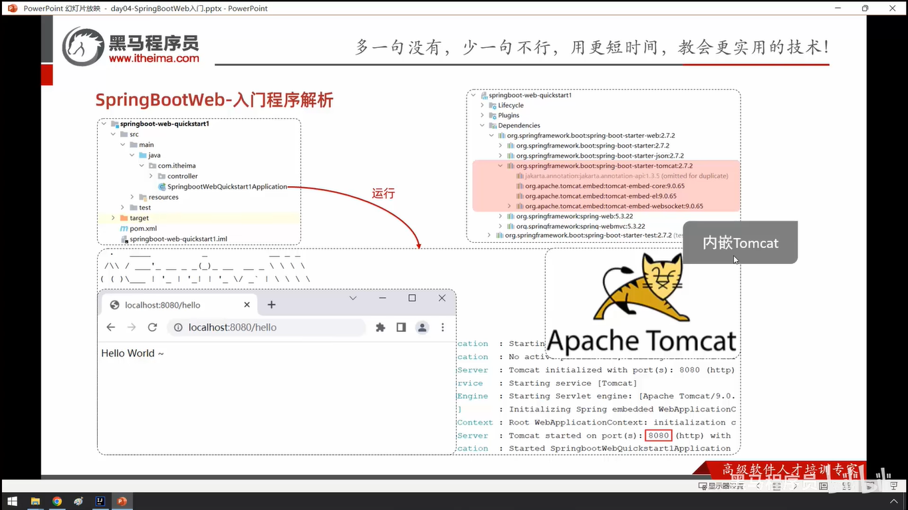Image resolution: width=908 pixels, height=510 pixels.
Task: Open a new tab in the browser
Action: [x=271, y=305]
